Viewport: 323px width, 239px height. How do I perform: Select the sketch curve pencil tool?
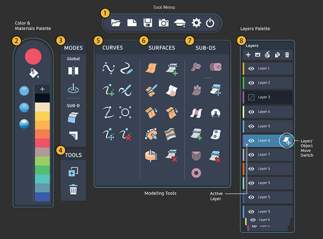coord(127,68)
